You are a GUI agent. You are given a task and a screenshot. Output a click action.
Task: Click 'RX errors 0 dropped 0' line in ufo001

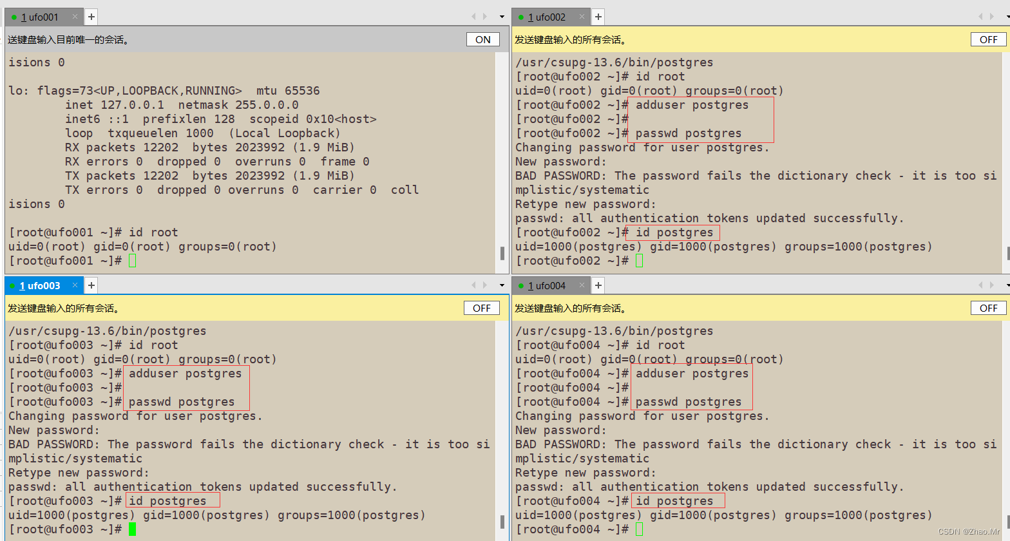[217, 162]
